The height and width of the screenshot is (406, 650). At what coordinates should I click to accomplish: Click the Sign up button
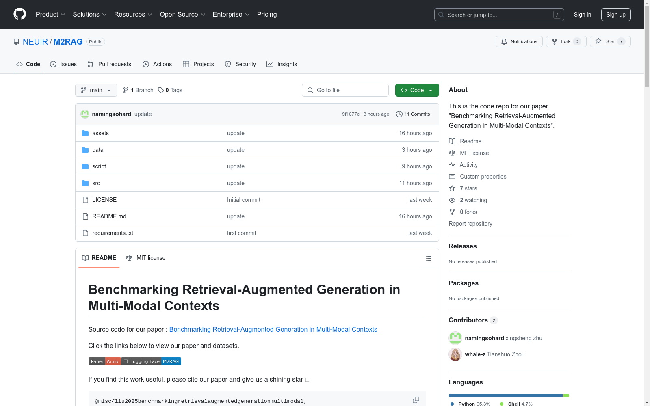coord(616,15)
